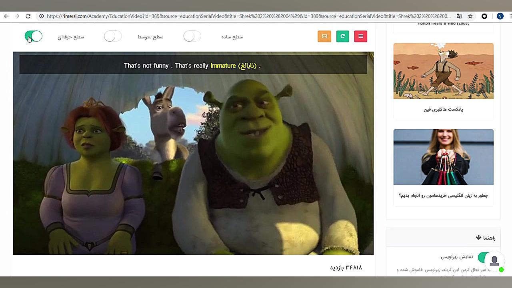Open the black circular extension icon
The width and height of the screenshot is (512, 288).
(484, 16)
